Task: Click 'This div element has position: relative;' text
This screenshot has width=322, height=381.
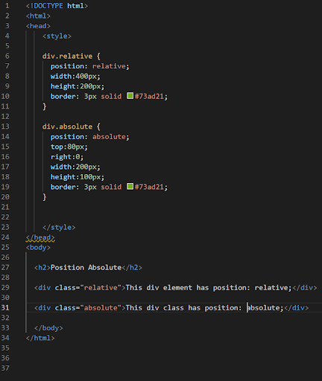Action: (209, 287)
